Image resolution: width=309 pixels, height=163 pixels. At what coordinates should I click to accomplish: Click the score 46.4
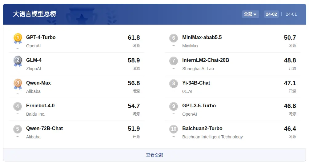point(290,129)
